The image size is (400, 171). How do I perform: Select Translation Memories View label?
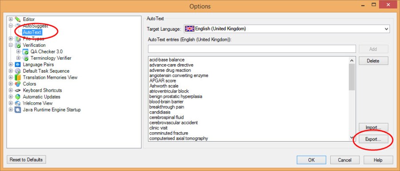click(x=50, y=77)
